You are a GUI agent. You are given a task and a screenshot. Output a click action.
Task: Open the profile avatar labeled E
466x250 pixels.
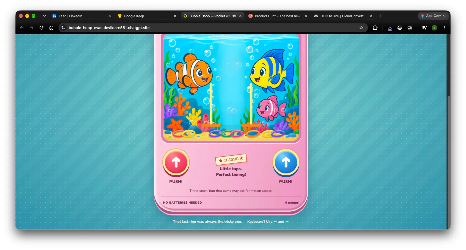pyautogui.click(x=434, y=28)
